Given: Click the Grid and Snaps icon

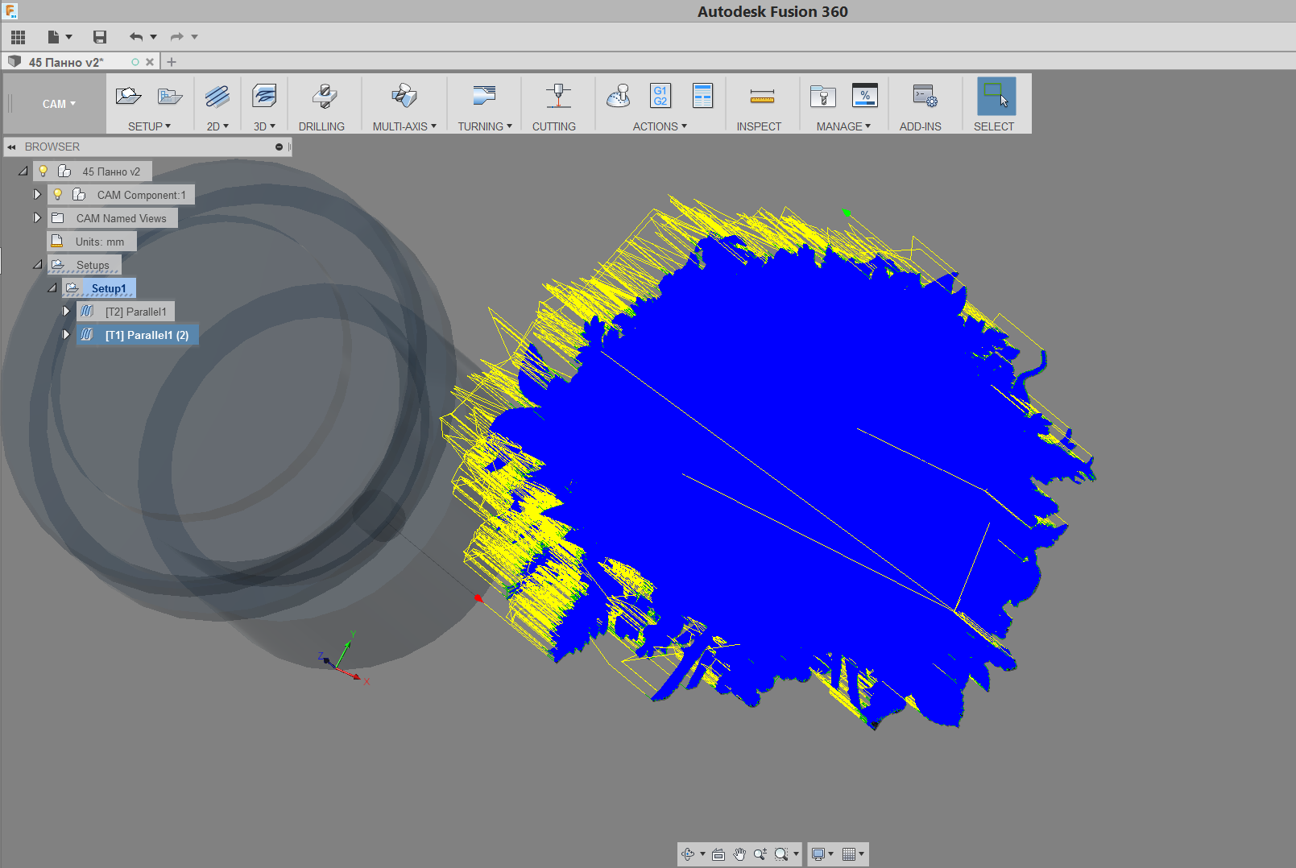Looking at the screenshot, I should pyautogui.click(x=848, y=854).
